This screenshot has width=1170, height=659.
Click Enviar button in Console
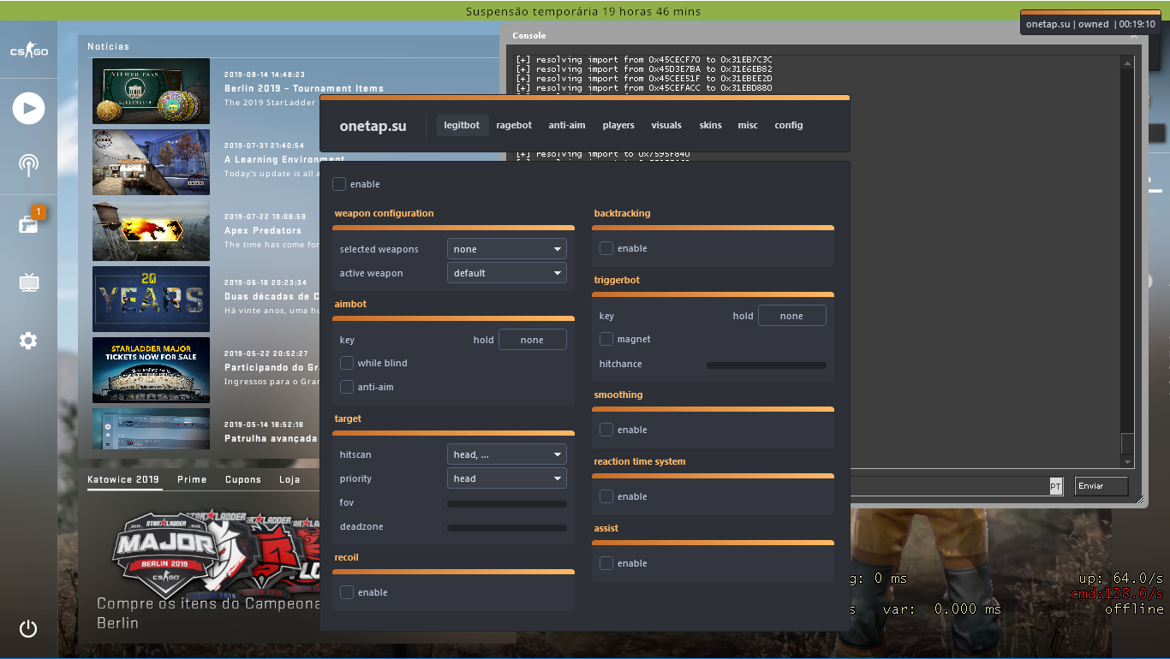click(1101, 486)
